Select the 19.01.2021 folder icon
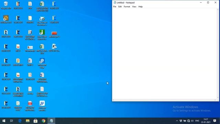Viewport: 220px width, 124px height. [x=54, y=5]
